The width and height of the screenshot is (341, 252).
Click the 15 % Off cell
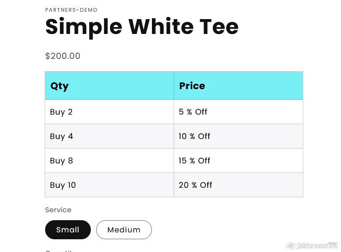(194, 161)
